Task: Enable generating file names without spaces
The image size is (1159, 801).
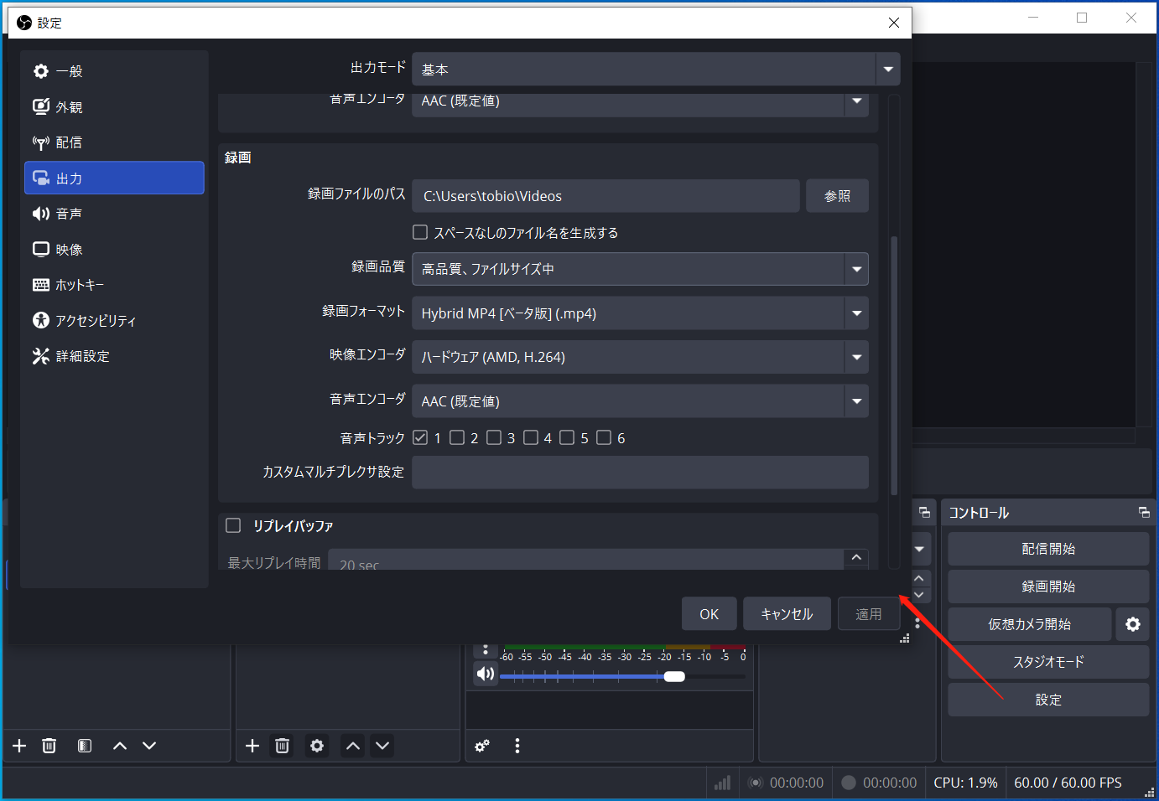Action: (419, 232)
